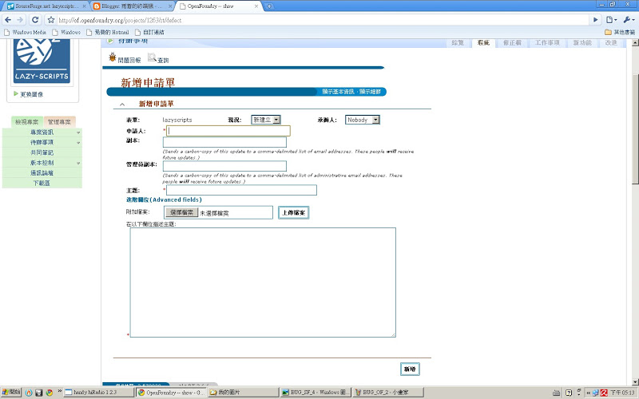The height and width of the screenshot is (399, 639).
Task: Switch to the Blogger browser tab
Action: point(132,6)
